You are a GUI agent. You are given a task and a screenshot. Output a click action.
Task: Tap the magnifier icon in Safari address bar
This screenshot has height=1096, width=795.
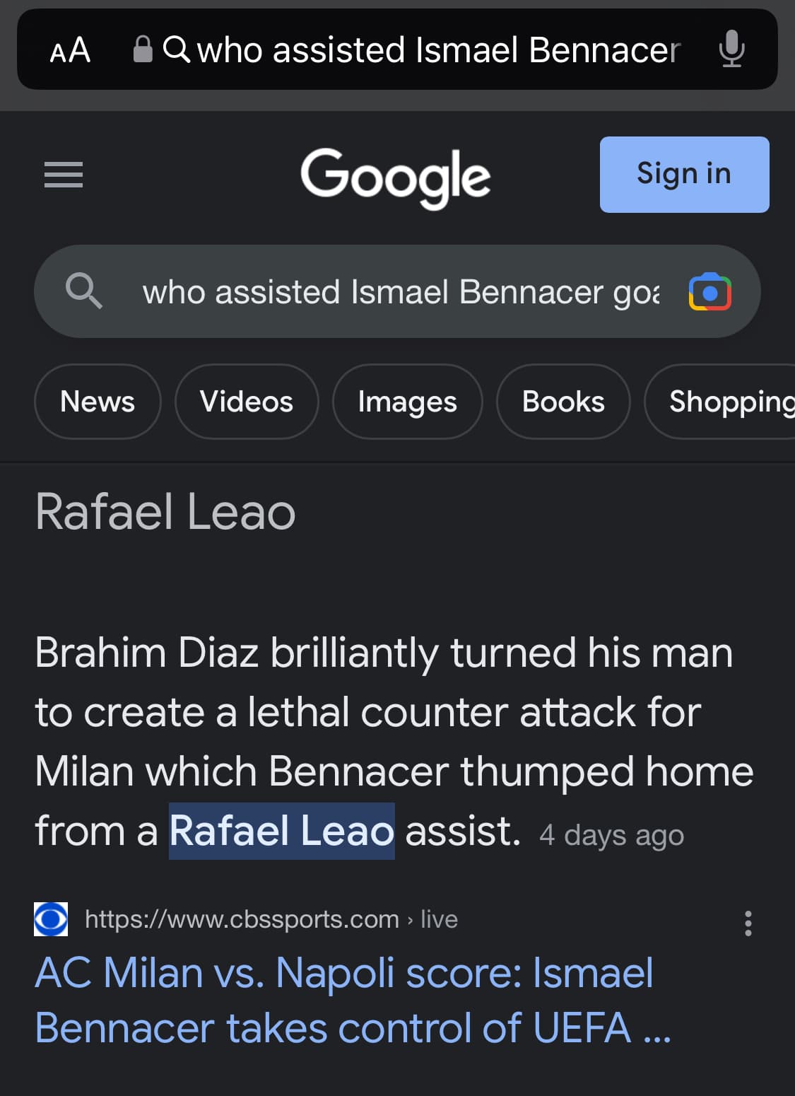[x=176, y=49]
